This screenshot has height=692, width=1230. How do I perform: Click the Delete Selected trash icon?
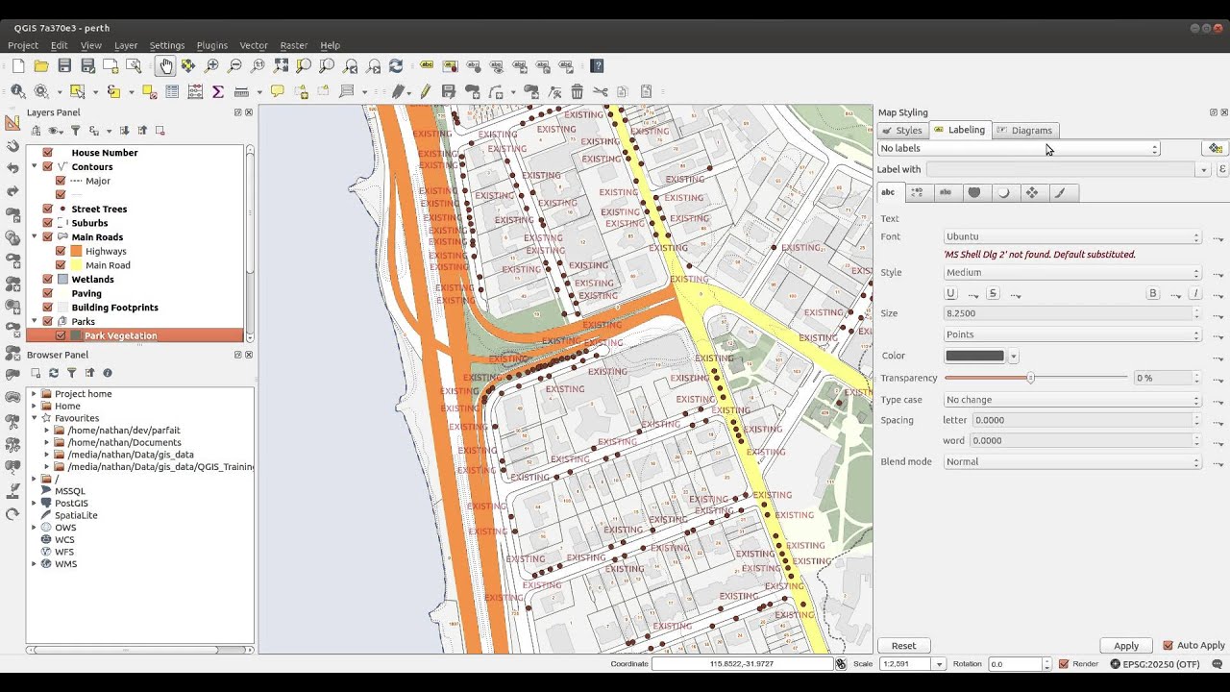click(577, 91)
